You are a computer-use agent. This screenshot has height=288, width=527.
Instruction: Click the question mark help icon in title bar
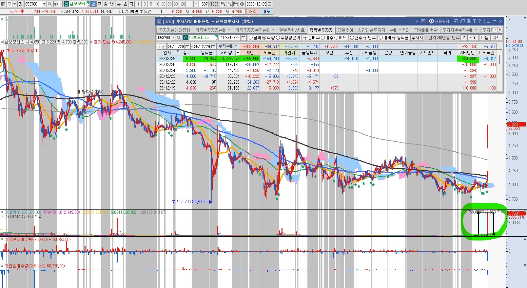click(x=480, y=21)
